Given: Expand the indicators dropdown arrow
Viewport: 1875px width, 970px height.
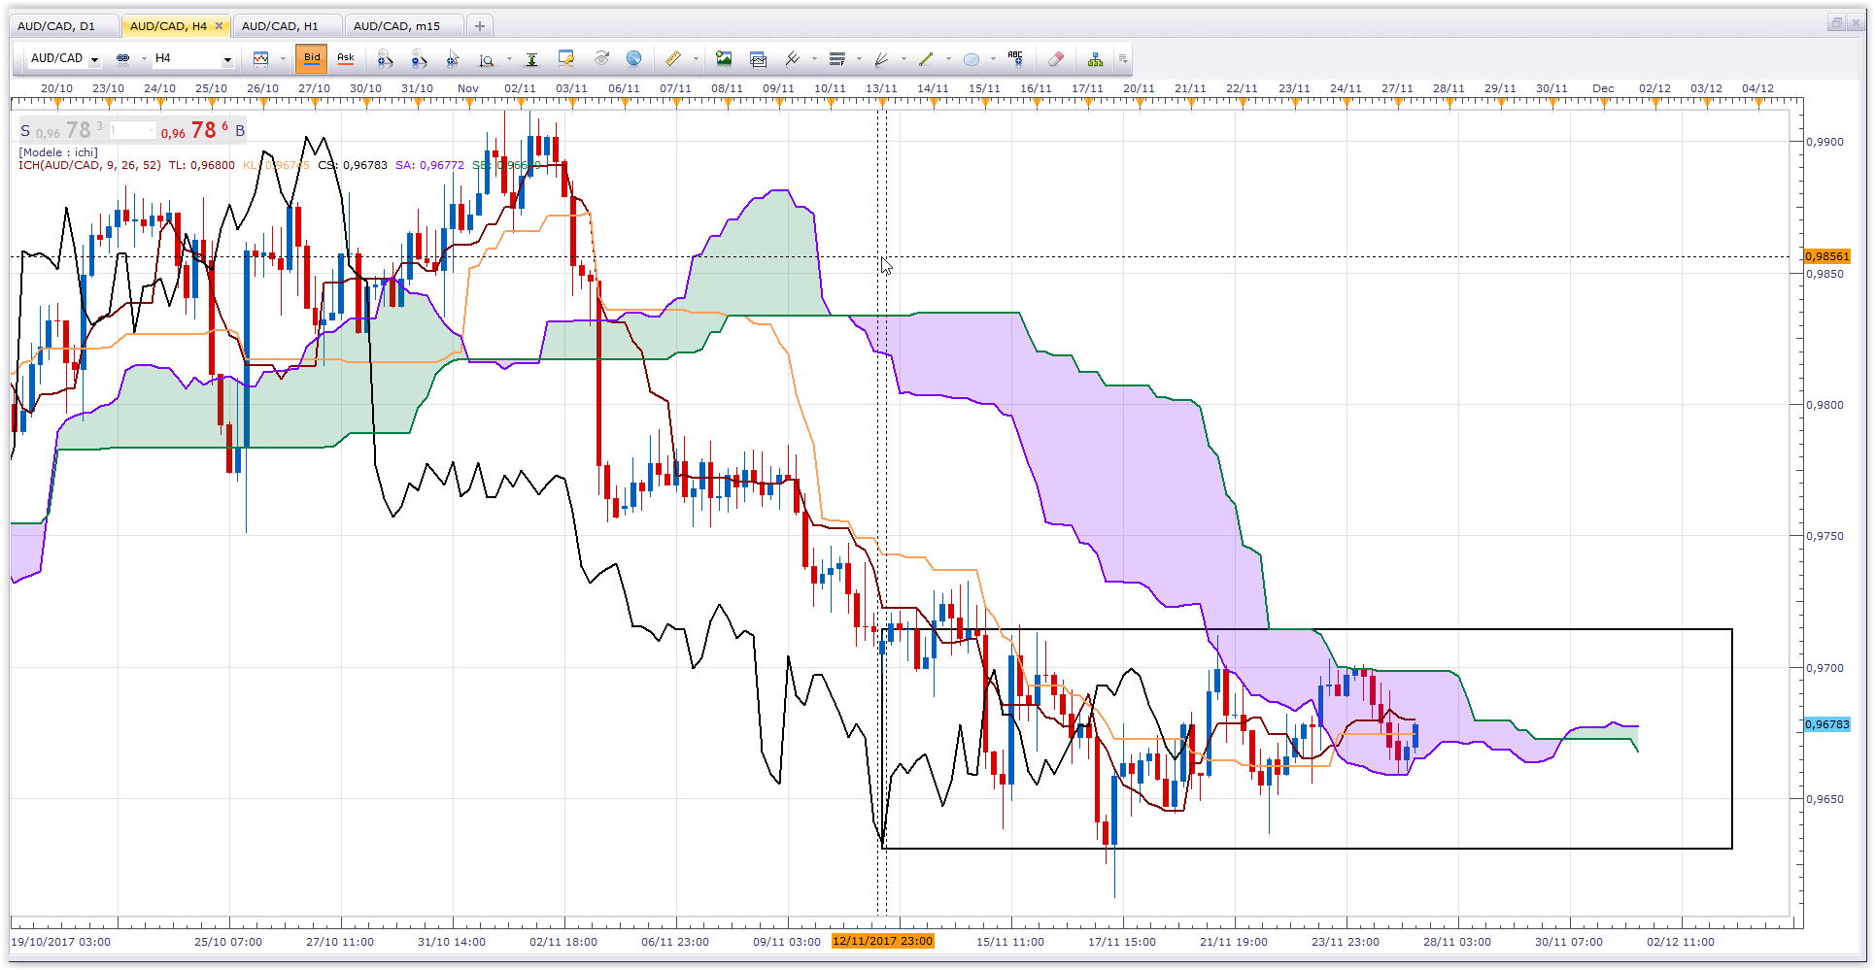Looking at the screenshot, I should pos(814,58).
